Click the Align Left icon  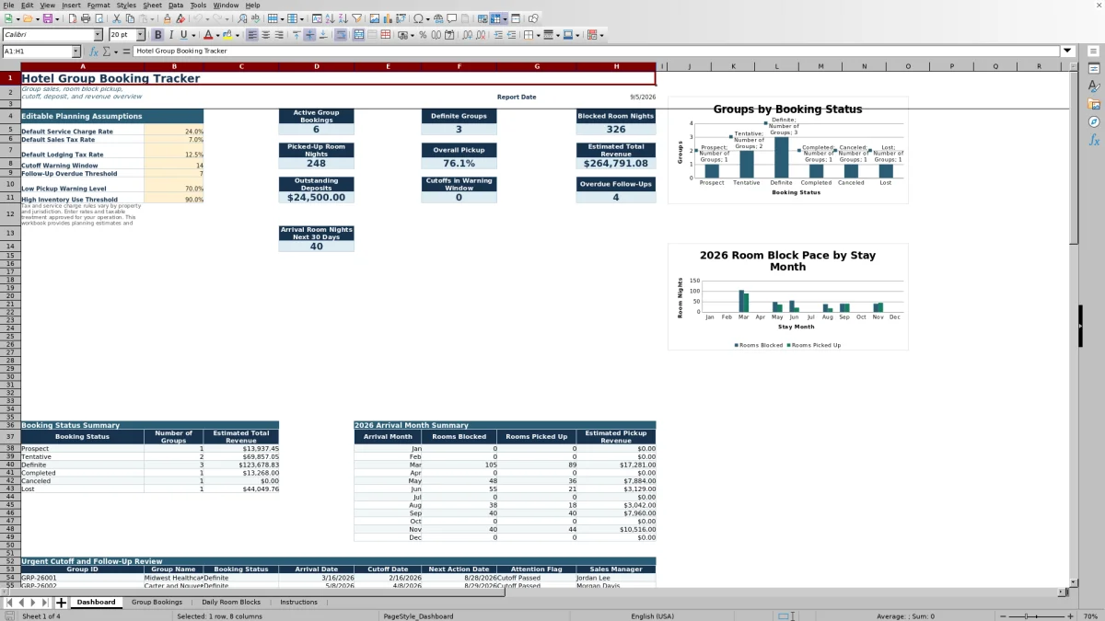251,35
